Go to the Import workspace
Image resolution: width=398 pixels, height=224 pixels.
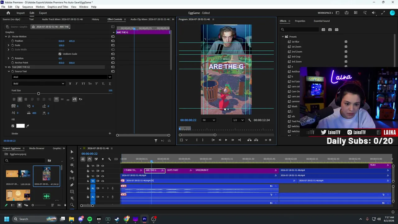point(21,13)
